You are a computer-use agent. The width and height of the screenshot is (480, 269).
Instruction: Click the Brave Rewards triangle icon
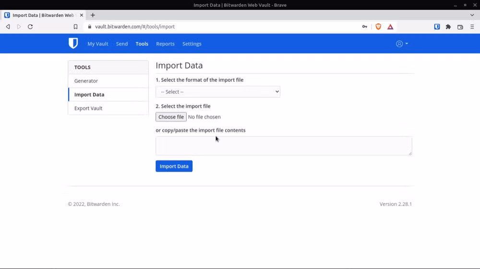coord(390,26)
